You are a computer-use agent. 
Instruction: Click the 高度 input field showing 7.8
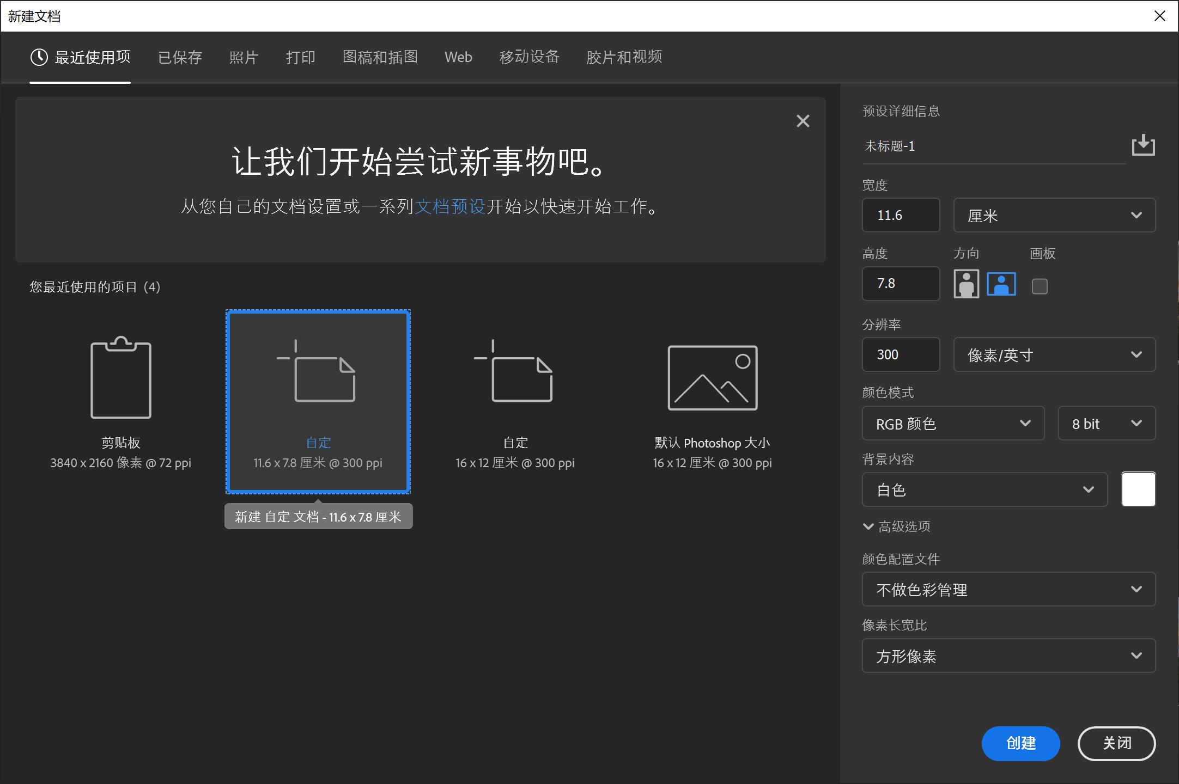[901, 284]
